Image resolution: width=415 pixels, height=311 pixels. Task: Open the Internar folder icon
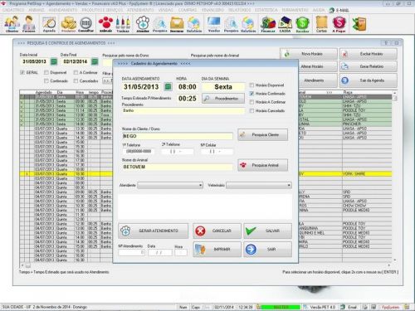(177, 24)
